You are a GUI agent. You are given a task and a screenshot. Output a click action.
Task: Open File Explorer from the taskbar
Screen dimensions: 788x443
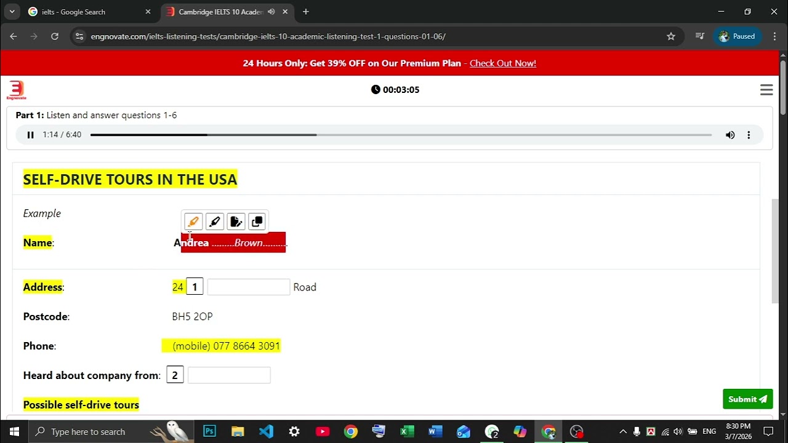238,431
